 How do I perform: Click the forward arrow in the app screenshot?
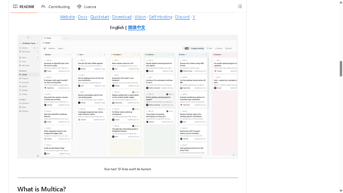coord(36,38)
